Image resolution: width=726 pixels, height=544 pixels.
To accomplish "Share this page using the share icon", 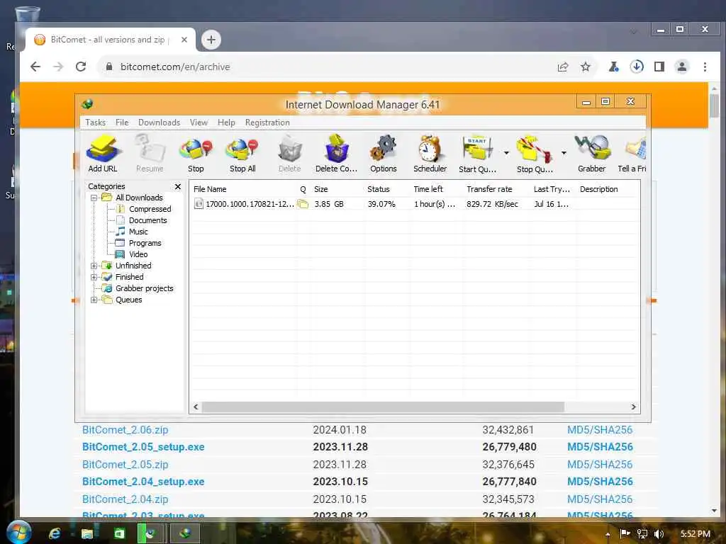I will point(563,67).
